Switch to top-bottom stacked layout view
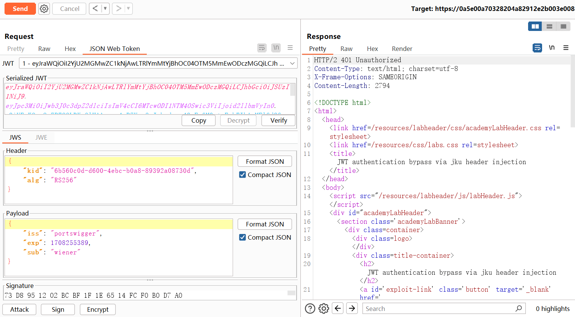This screenshot has width=575, height=317. 549,26
